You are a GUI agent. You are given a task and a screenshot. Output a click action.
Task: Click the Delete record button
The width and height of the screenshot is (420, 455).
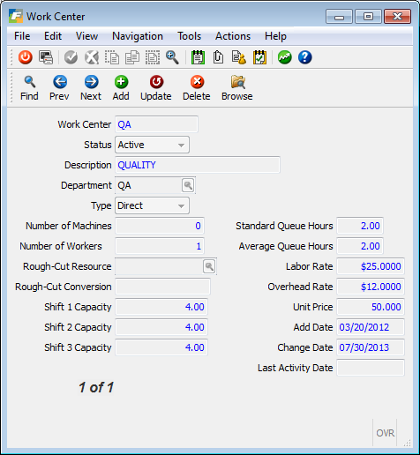(197, 88)
